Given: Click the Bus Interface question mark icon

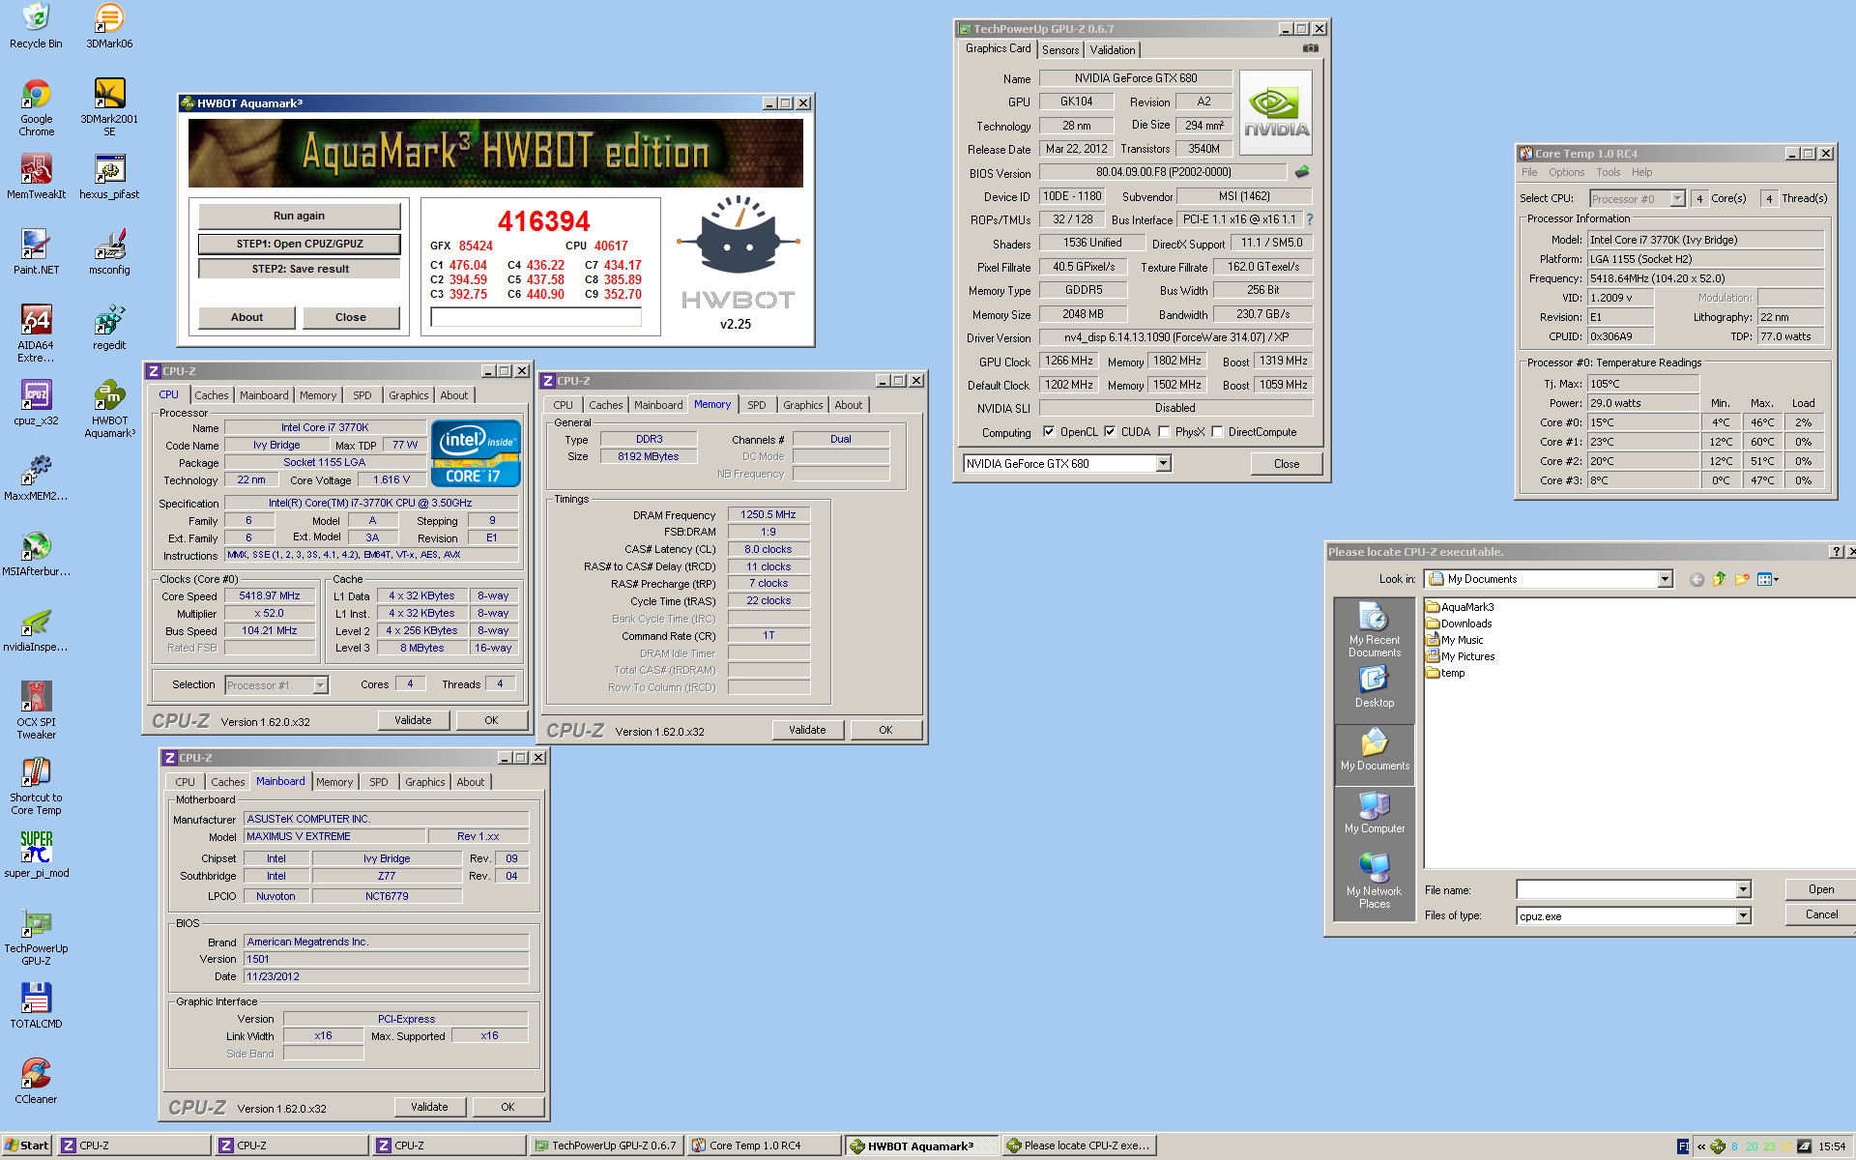Looking at the screenshot, I should point(1310,219).
